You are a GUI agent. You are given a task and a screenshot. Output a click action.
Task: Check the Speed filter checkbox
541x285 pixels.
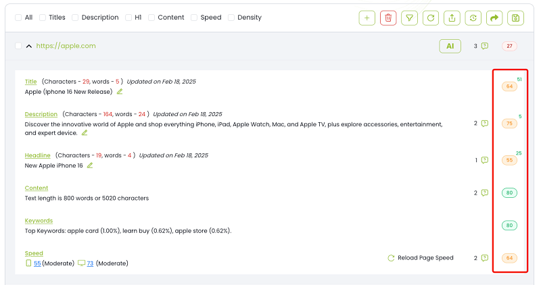tap(194, 18)
